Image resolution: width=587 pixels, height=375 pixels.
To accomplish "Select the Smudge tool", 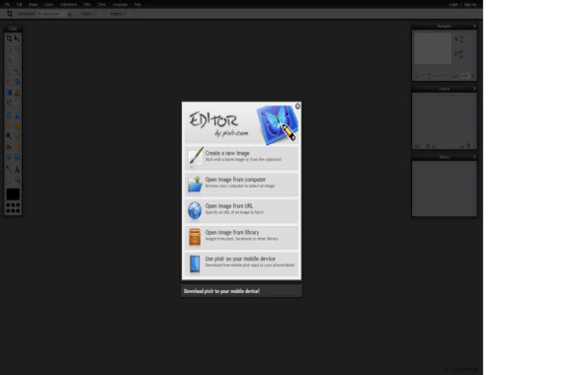I will [x=9, y=125].
